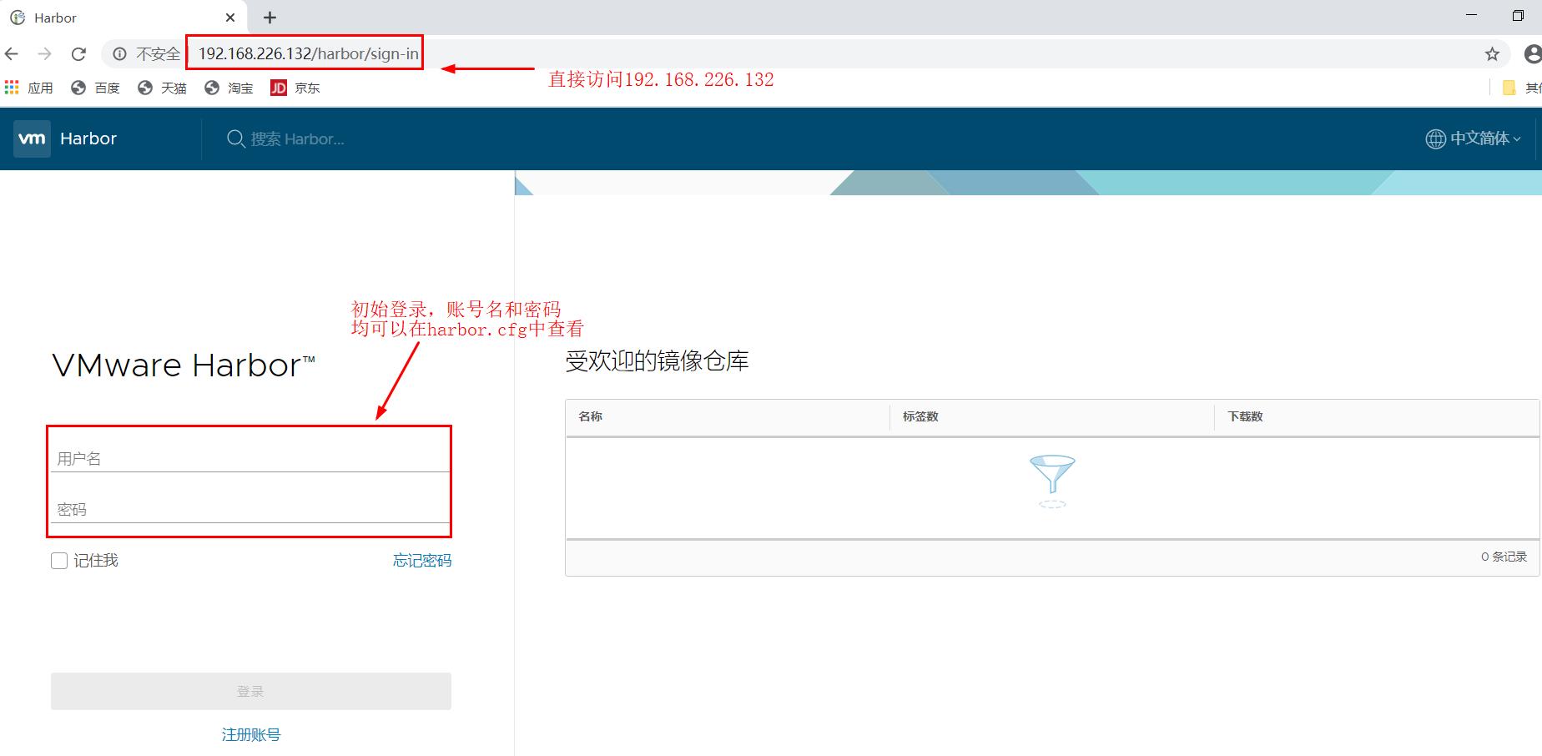The width and height of the screenshot is (1542, 756).
Task: Click the empty-table funnel filter icon
Action: (x=1052, y=481)
